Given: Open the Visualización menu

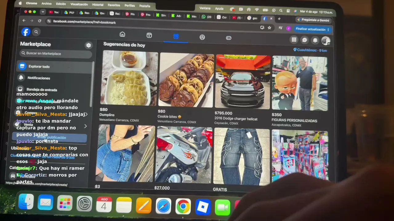Looking at the screenshot, I should [79, 4].
